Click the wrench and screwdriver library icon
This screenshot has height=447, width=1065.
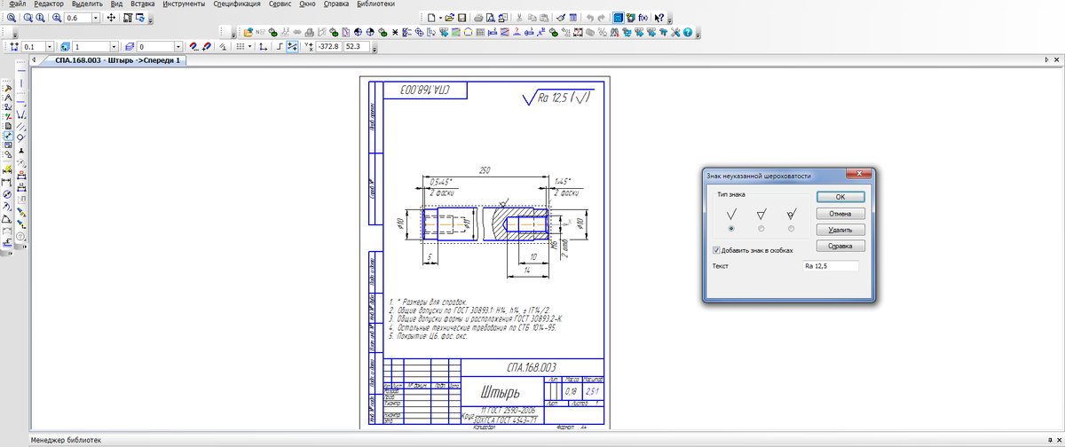tap(674, 32)
